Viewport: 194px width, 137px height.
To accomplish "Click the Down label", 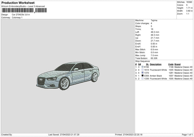I will coord(138,41).
